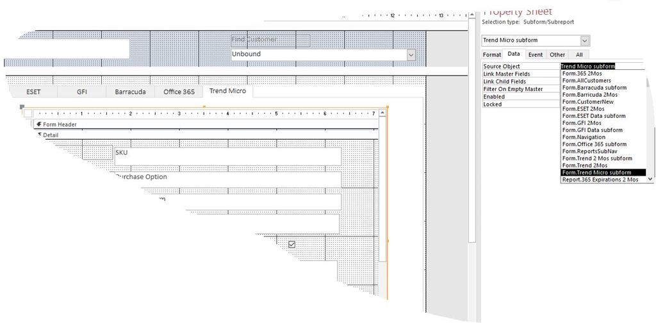Choose Form.Barricuda 2Mos from list
Screen dimensions: 656x323
point(603,95)
